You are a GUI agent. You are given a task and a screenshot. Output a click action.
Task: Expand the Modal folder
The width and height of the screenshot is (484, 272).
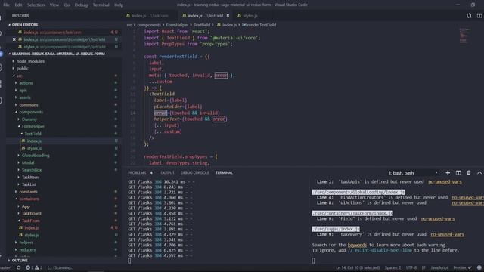pyautogui.click(x=28, y=163)
